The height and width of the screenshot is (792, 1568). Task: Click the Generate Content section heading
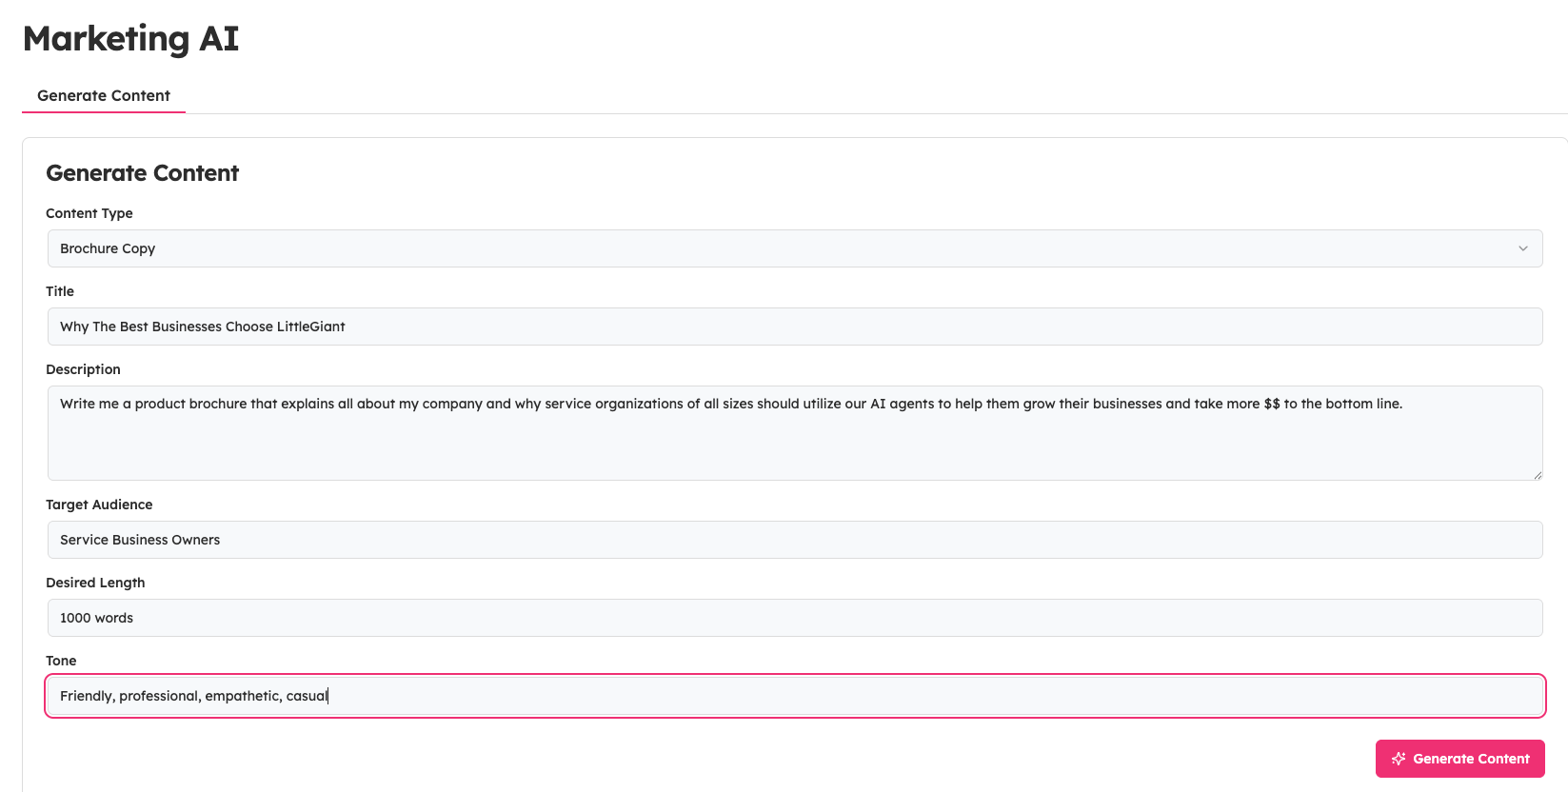pyautogui.click(x=142, y=173)
